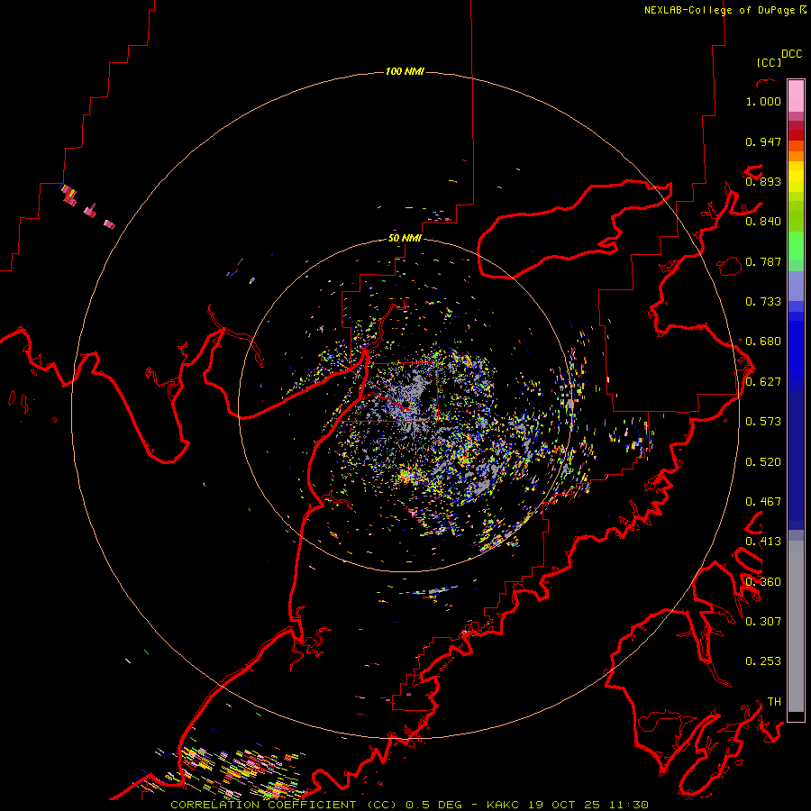Click the TH threshold label

774,702
